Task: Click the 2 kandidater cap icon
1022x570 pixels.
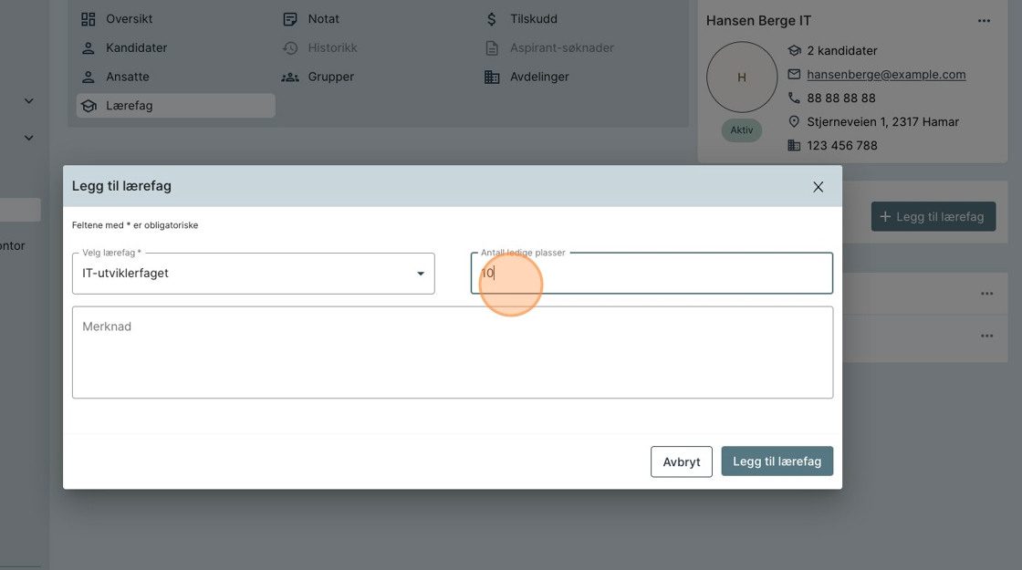Action: 794,50
